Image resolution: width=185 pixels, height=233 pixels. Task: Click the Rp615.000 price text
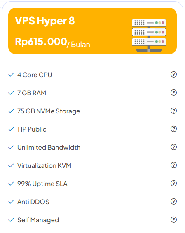click(x=41, y=42)
